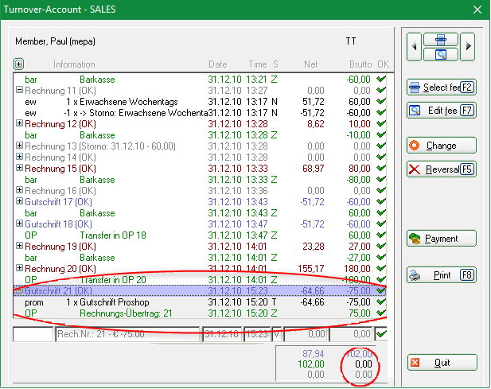Viewport: 491px width, 389px height.
Task: Expand Rechnung 20 (OK) entry
Action: [19, 268]
